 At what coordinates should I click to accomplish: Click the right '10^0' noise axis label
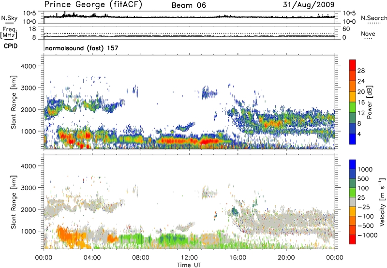349,22
